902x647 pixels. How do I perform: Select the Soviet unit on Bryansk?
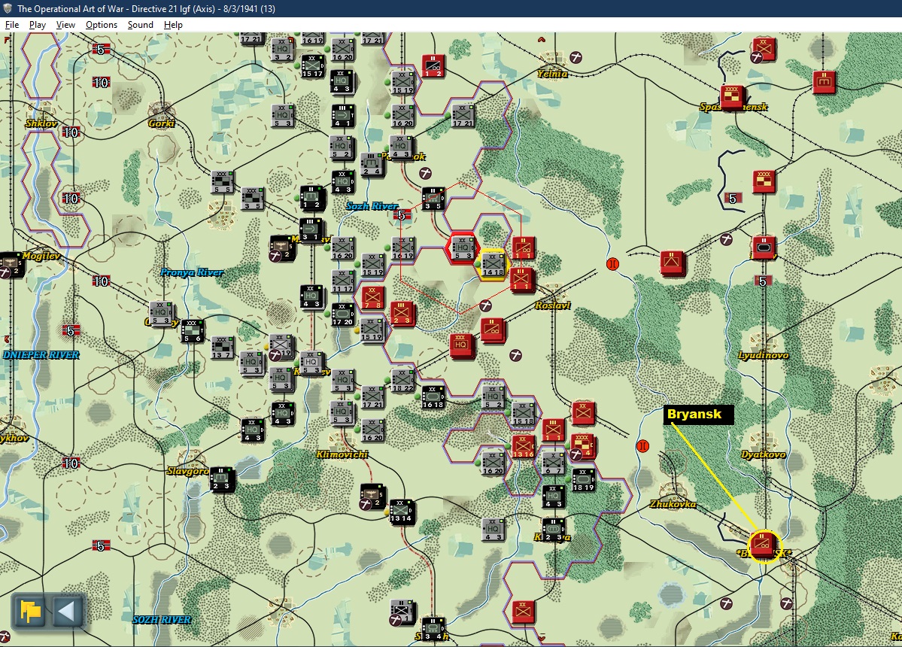coord(763,544)
